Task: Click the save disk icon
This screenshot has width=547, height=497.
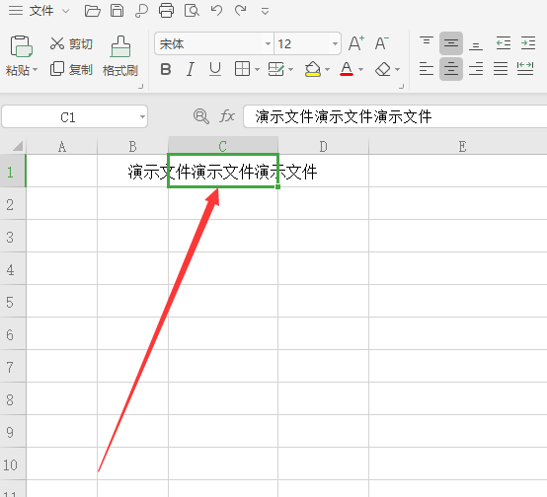Action: click(117, 11)
